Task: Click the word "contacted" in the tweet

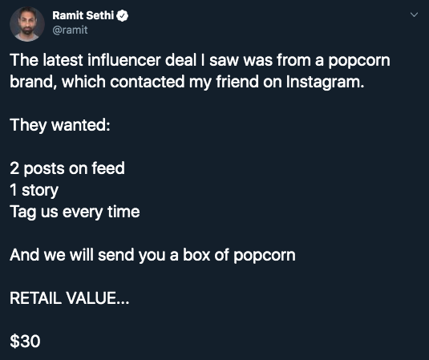Action: [148, 82]
